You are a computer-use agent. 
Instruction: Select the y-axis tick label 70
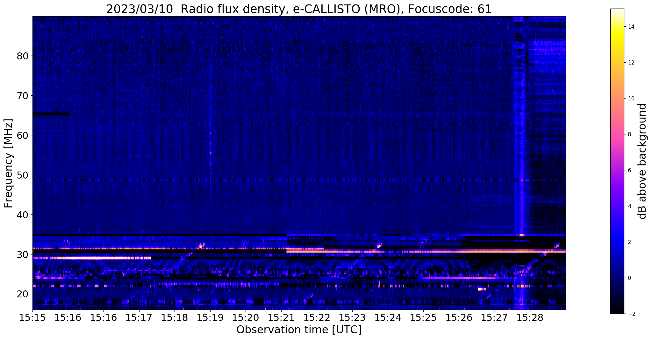(23, 96)
